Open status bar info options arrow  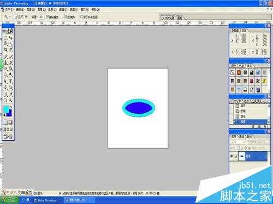point(60,193)
